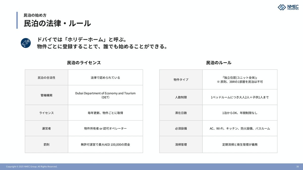Select the 1泊からOK、年間制限なし cell

click(240, 113)
